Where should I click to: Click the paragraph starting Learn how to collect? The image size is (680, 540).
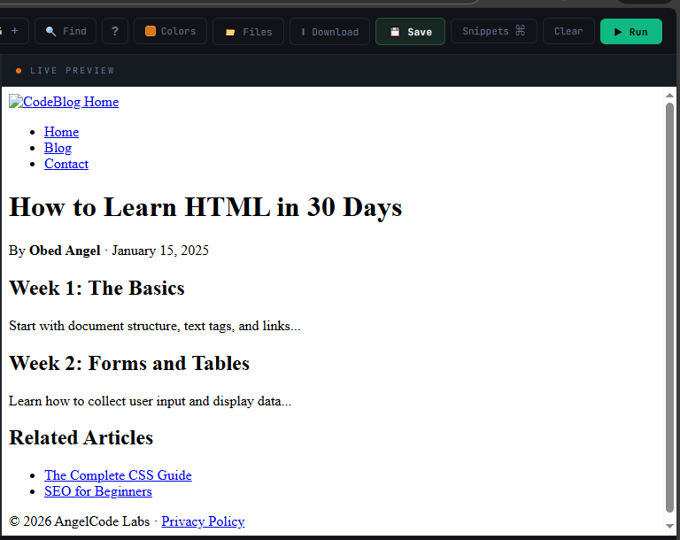(150, 401)
